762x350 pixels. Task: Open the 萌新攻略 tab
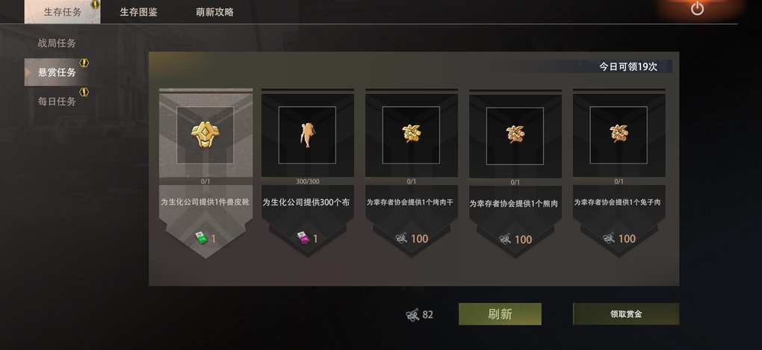[x=215, y=12]
